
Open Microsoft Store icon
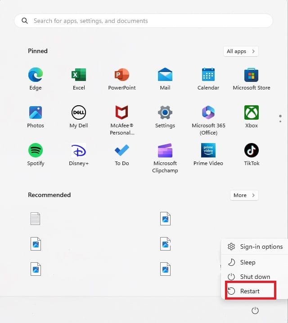click(x=251, y=75)
